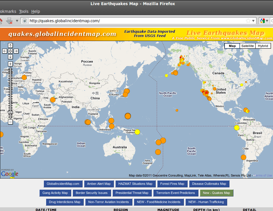273x211 pixels.
Task: Zoom out with the minus button
Action: coord(11,122)
